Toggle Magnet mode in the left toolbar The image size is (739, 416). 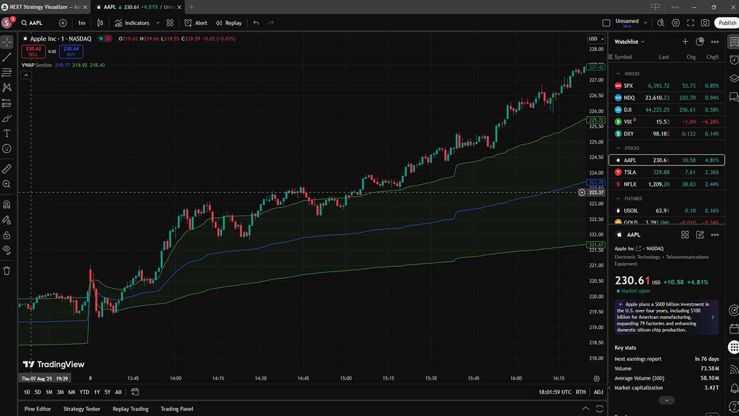(7, 205)
